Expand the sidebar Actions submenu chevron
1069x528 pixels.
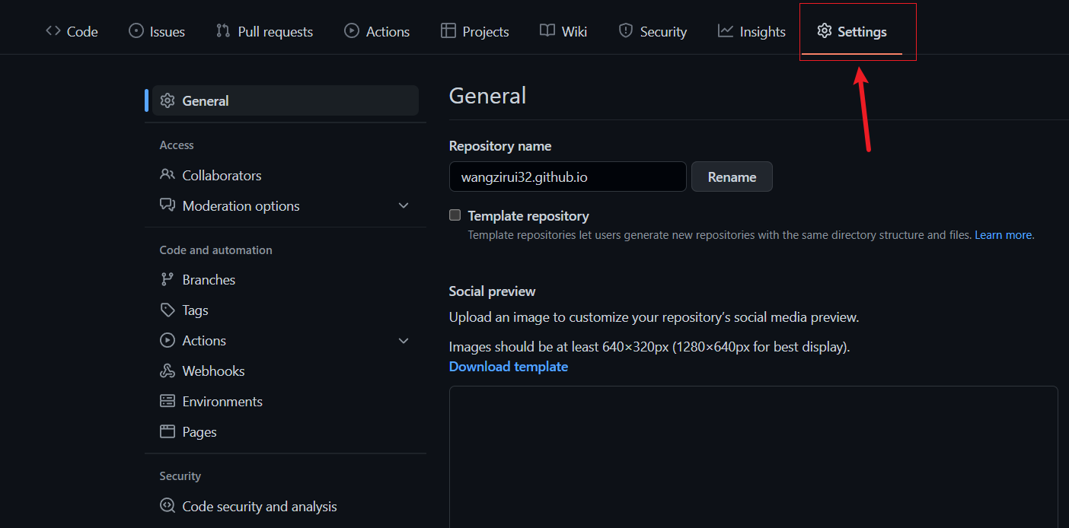click(x=404, y=341)
